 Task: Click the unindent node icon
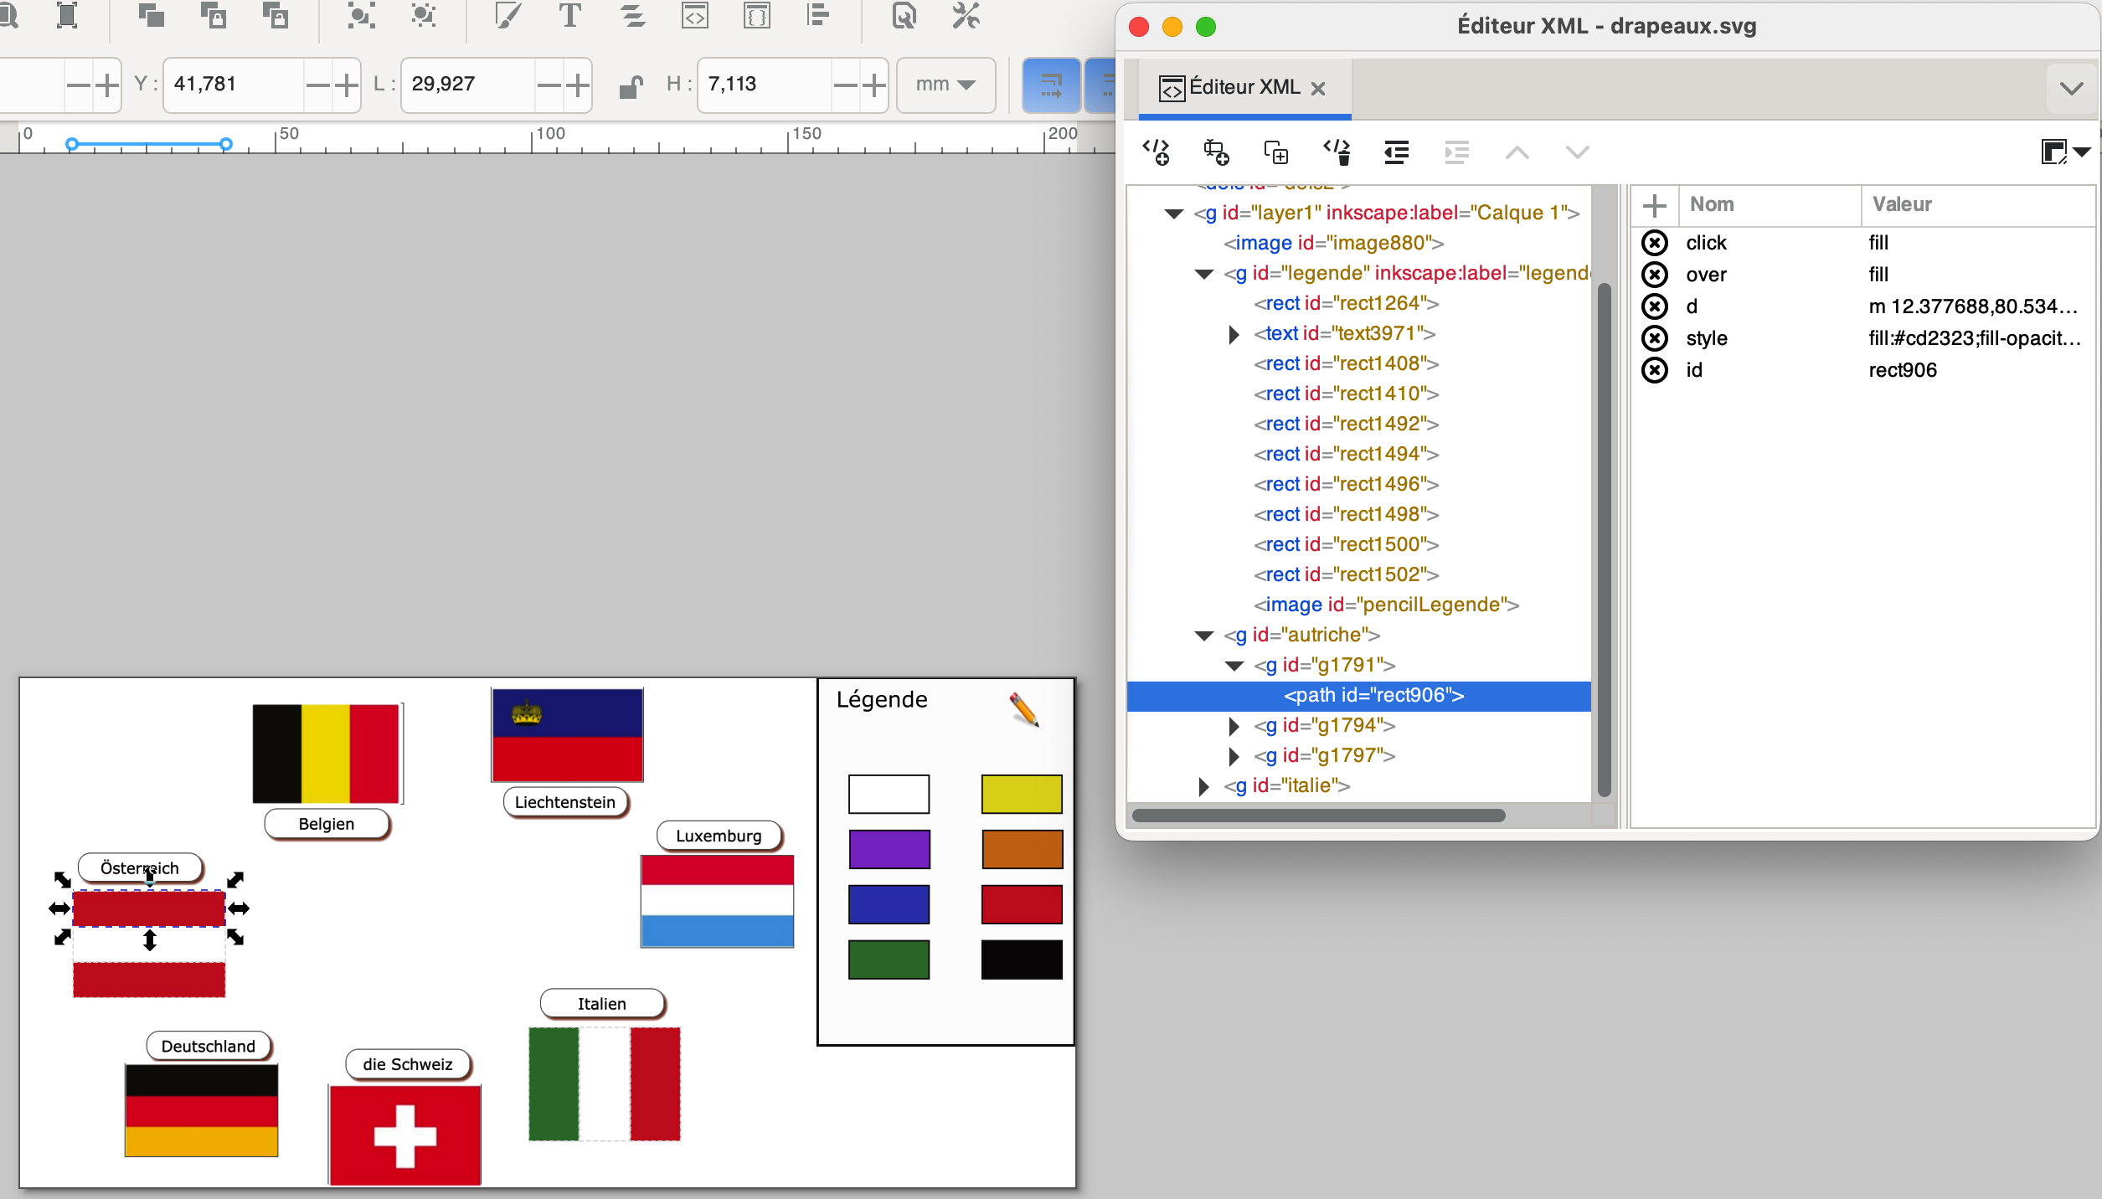click(1396, 152)
